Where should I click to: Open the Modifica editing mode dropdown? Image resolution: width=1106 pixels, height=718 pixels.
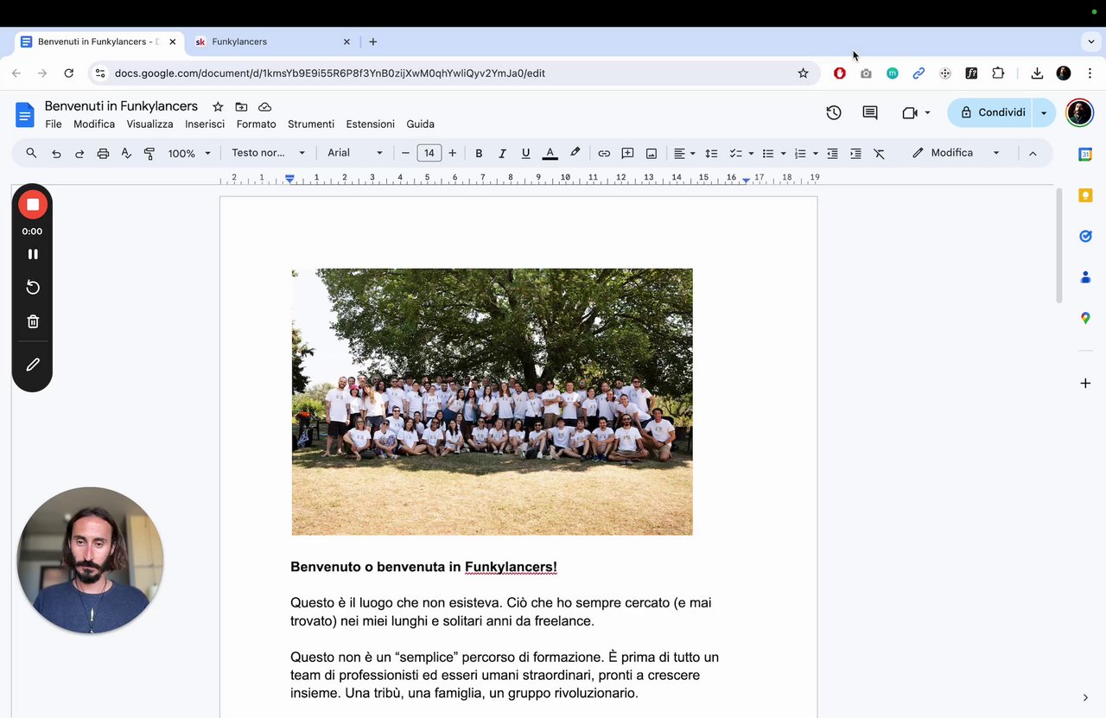(x=956, y=153)
